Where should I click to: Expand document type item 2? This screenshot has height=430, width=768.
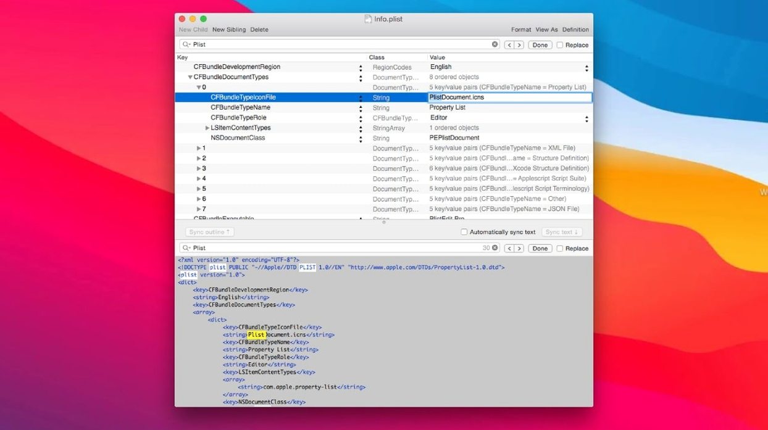199,159
